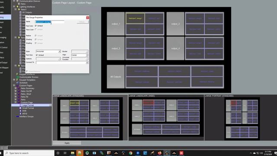Toggle Radius Default checkbox
The width and height of the screenshot is (277, 156).
tap(35, 36)
